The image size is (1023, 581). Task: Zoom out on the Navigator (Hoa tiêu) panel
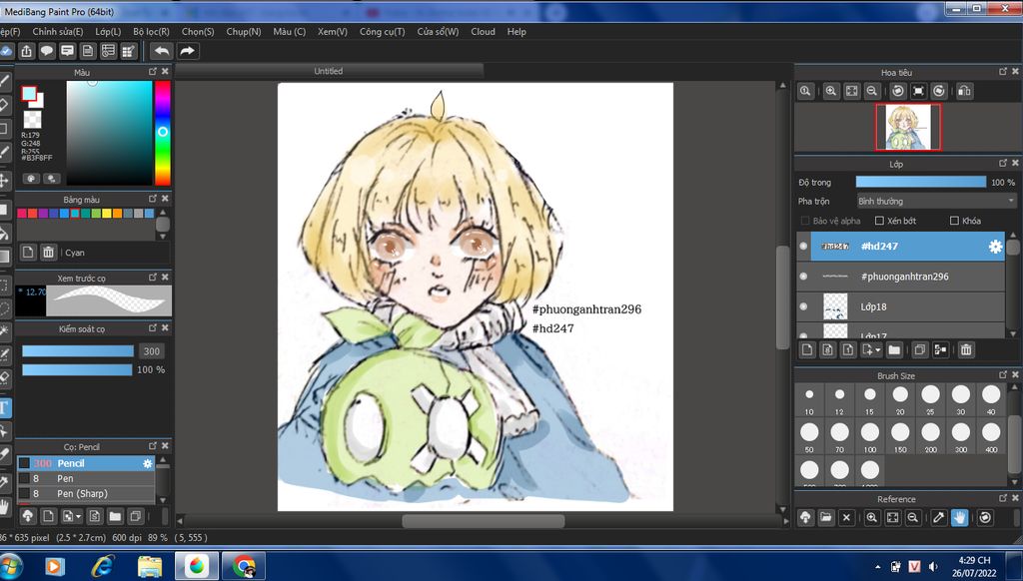click(871, 91)
